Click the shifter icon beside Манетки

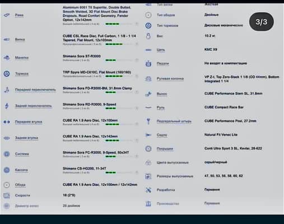pos(7,58)
